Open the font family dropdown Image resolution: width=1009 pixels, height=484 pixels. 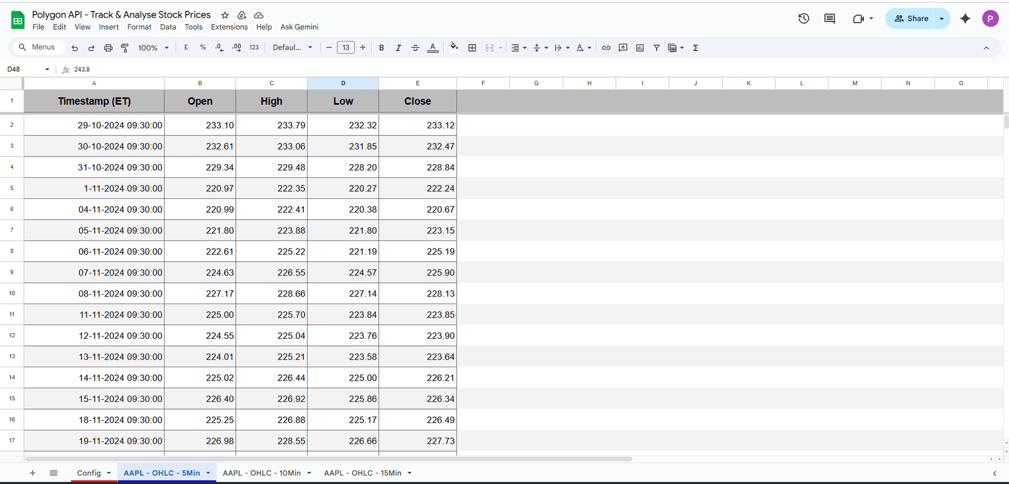(292, 48)
